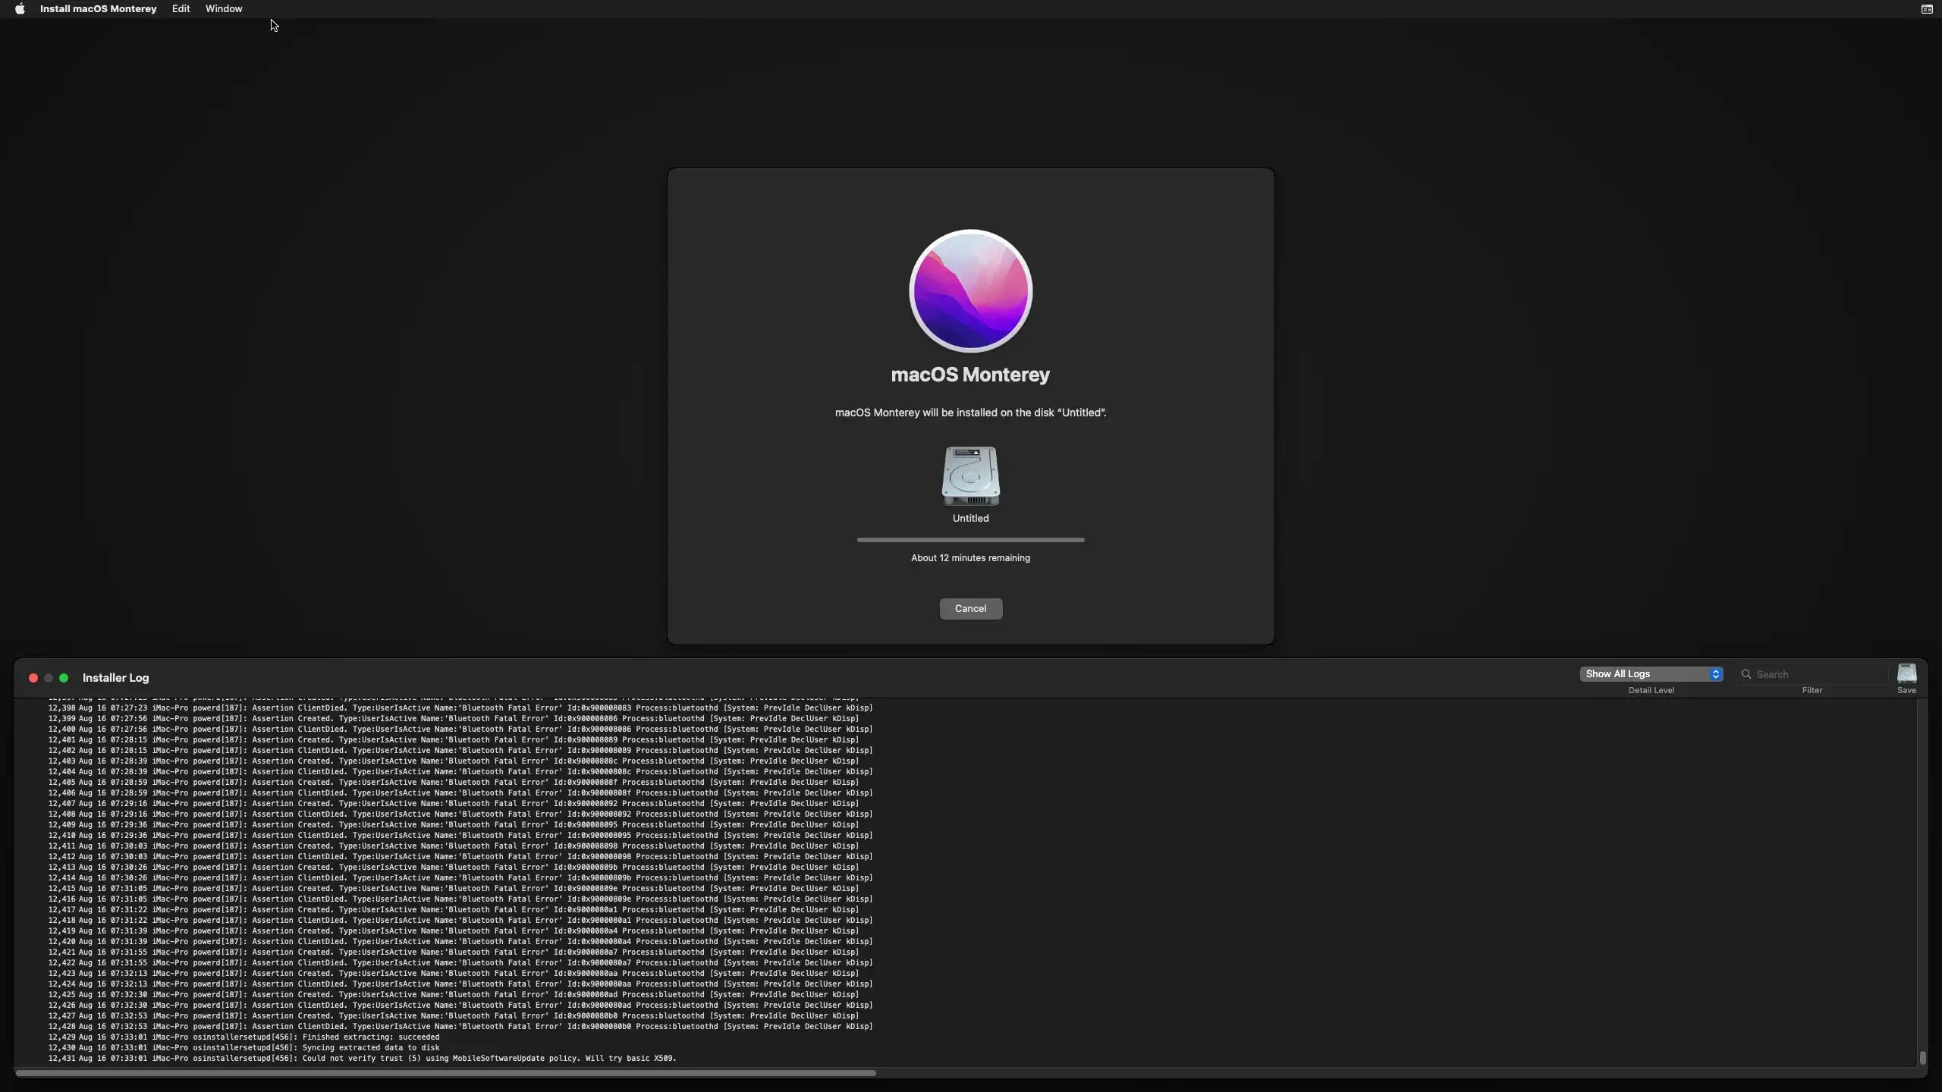1942x1092 pixels.
Task: Click the vertical scrollbar thumb in the log
Action: click(x=1922, y=1057)
